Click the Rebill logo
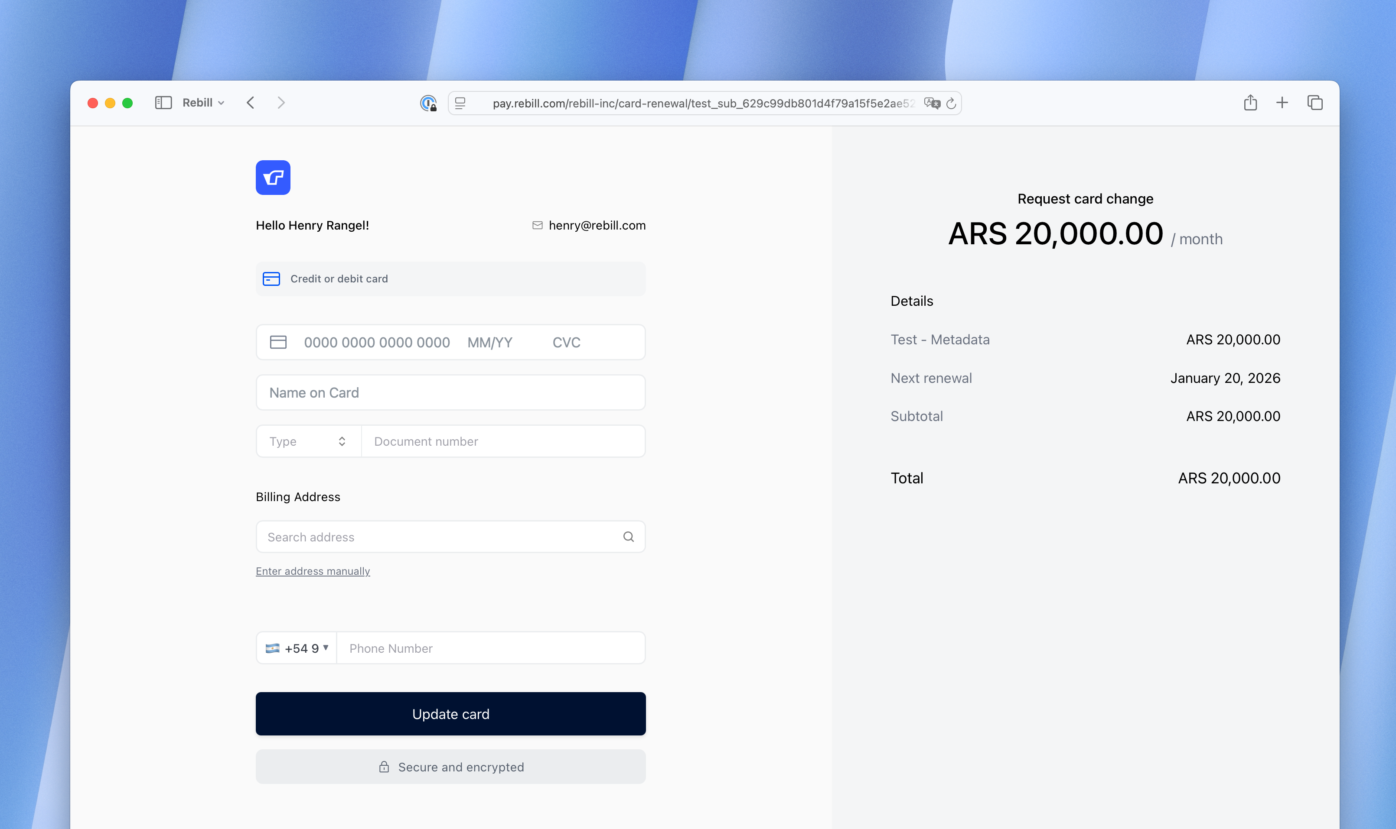The width and height of the screenshot is (1396, 829). (273, 178)
